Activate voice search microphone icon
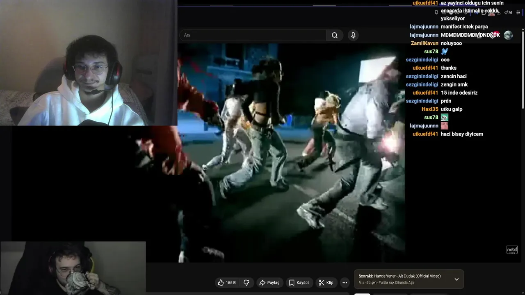The image size is (525, 295). click(x=353, y=35)
